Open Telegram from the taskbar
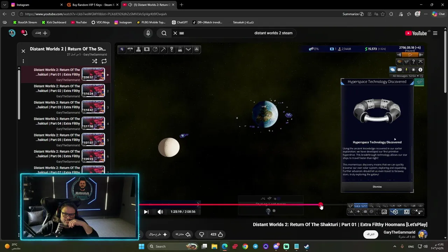The height and width of the screenshot is (252, 448). point(255,246)
